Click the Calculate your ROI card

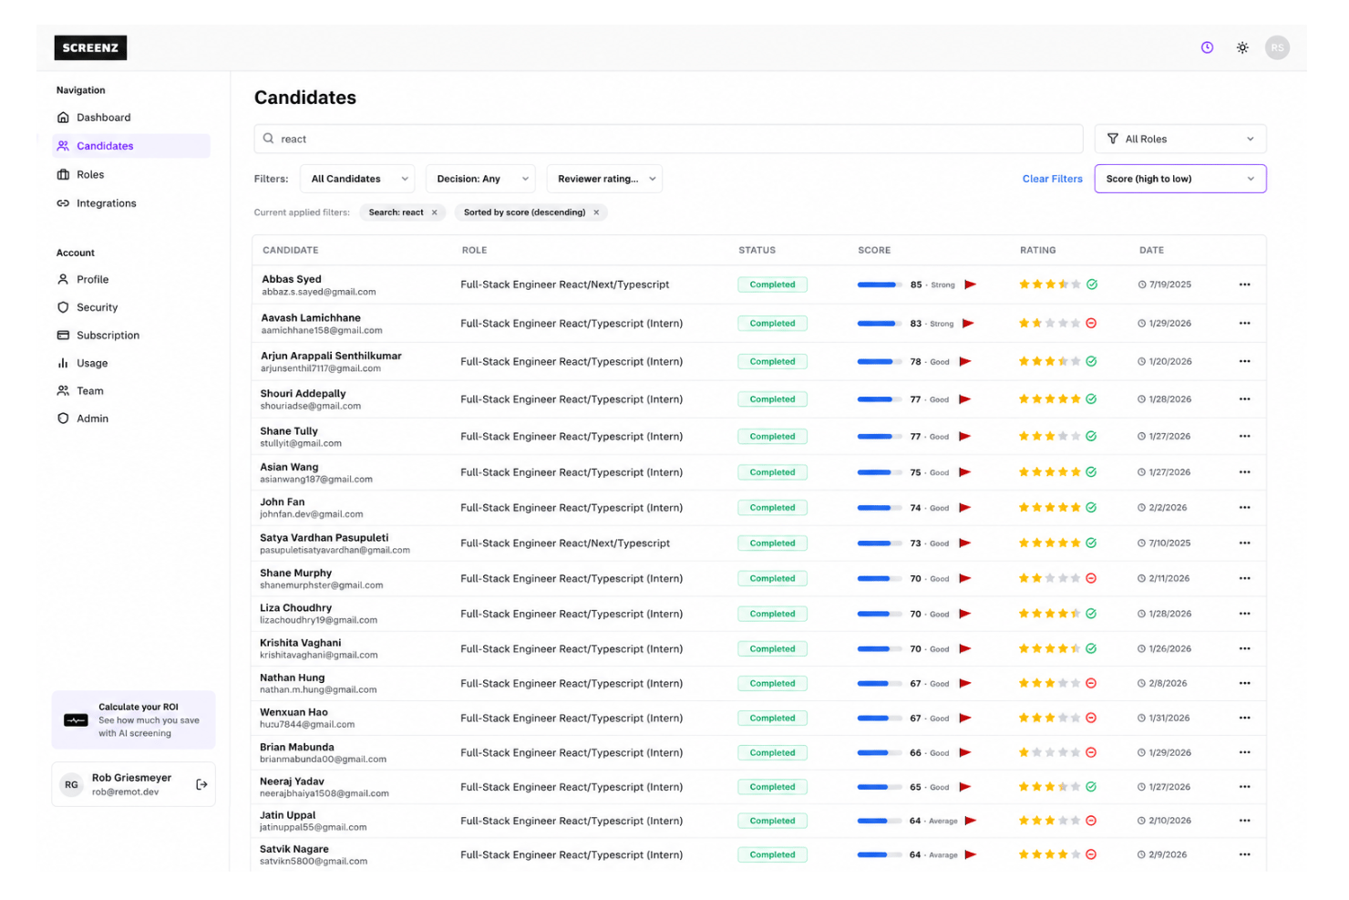tap(133, 719)
